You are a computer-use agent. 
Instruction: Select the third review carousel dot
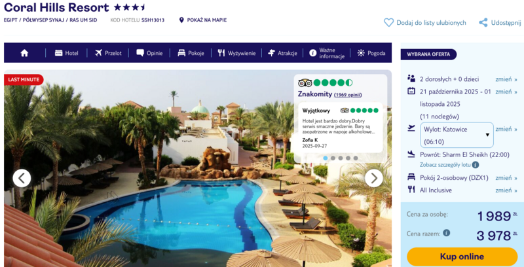(341, 158)
